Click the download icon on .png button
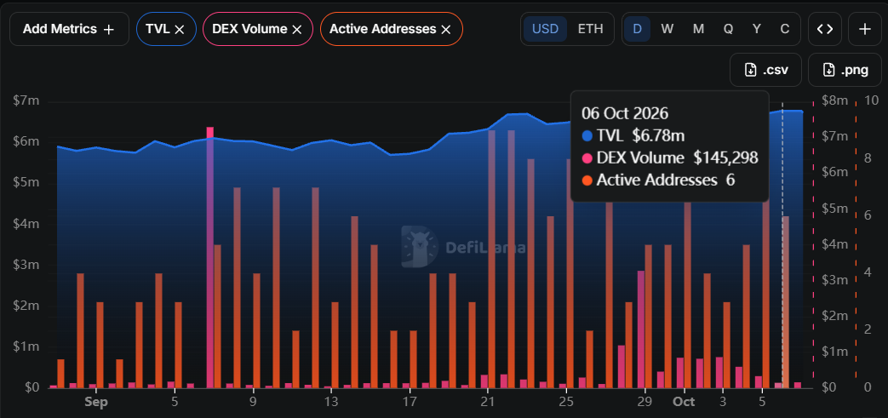The image size is (888, 418). [828, 71]
